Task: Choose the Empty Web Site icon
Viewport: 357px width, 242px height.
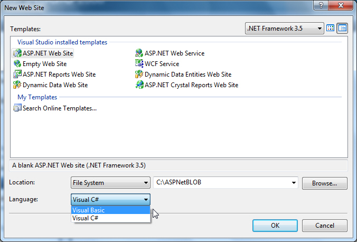Action: (x=17, y=64)
